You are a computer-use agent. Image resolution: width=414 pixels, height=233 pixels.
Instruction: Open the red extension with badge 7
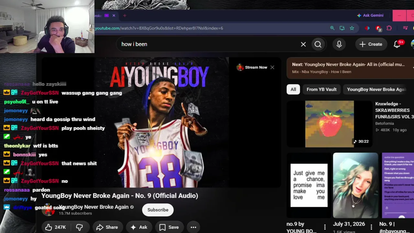(x=378, y=28)
